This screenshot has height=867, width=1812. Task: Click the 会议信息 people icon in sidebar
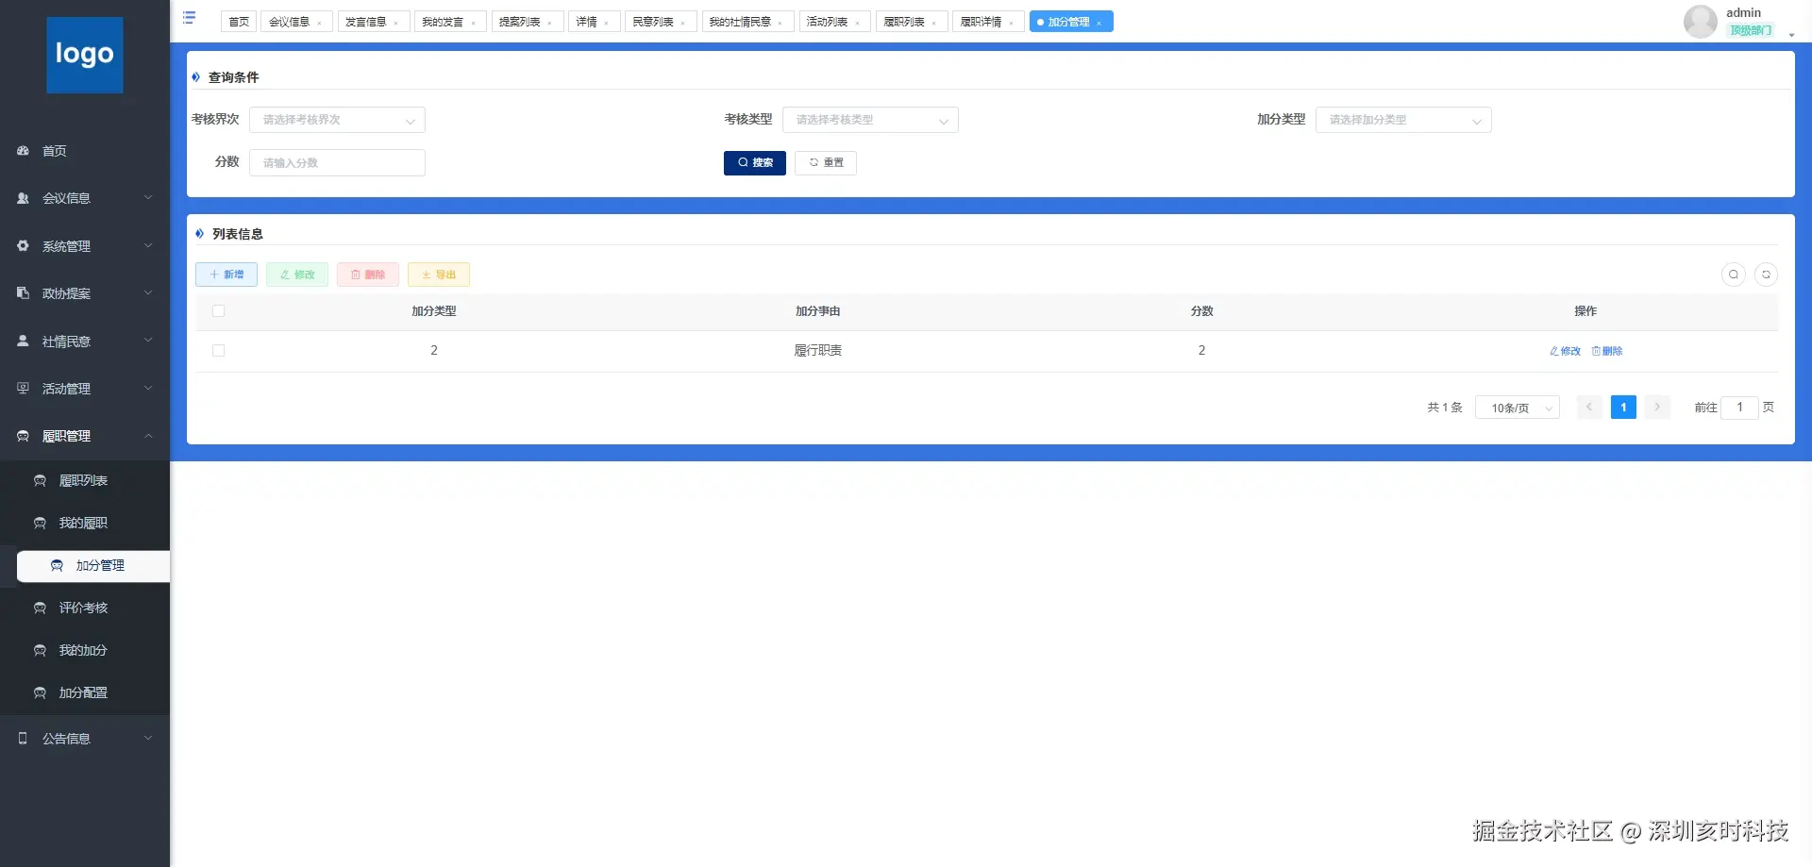(x=23, y=198)
